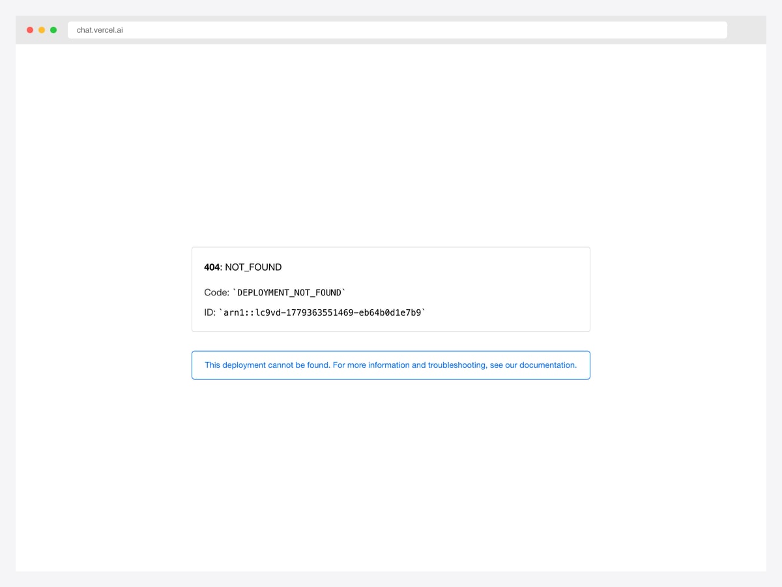Screen dimensions: 782x587
Task: Select the DEPLOYMENT_NOT_FOUND code text
Action: tap(289, 293)
